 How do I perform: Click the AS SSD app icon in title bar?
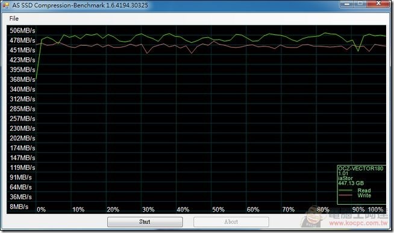pos(6,5)
